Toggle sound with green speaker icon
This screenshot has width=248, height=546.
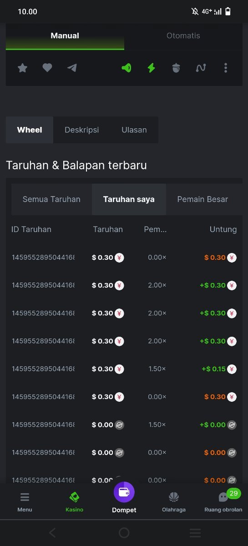[x=127, y=68]
